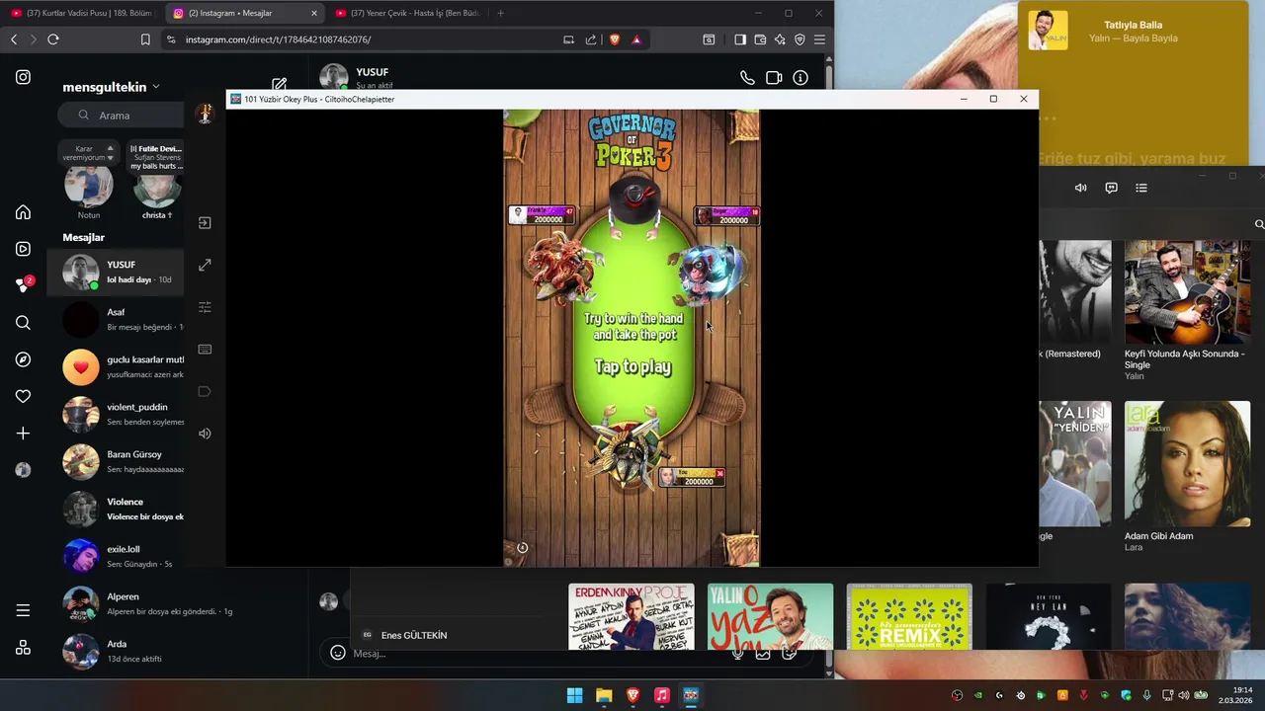
Task: Click volume icon in emulator toolbar
Action: pyautogui.click(x=205, y=434)
